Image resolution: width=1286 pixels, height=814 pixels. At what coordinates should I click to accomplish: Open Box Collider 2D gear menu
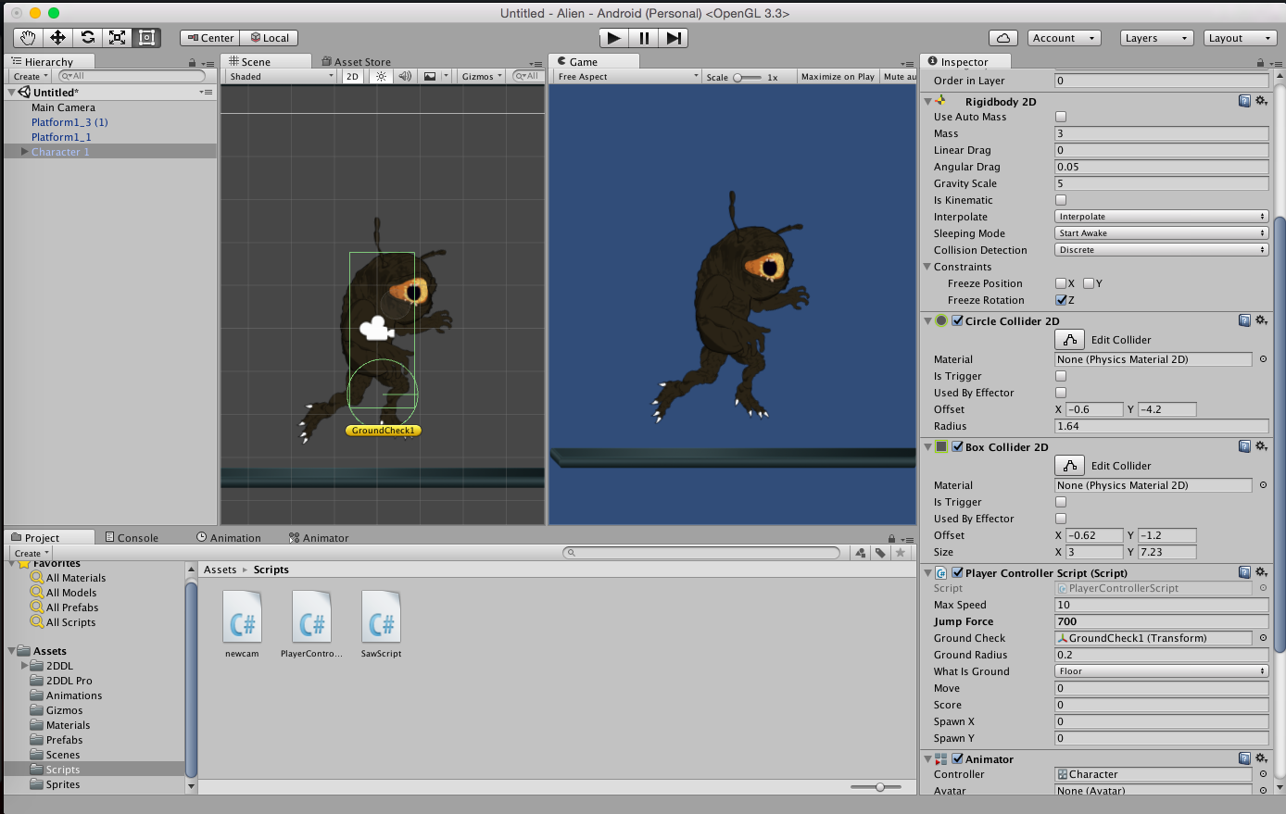1261,446
